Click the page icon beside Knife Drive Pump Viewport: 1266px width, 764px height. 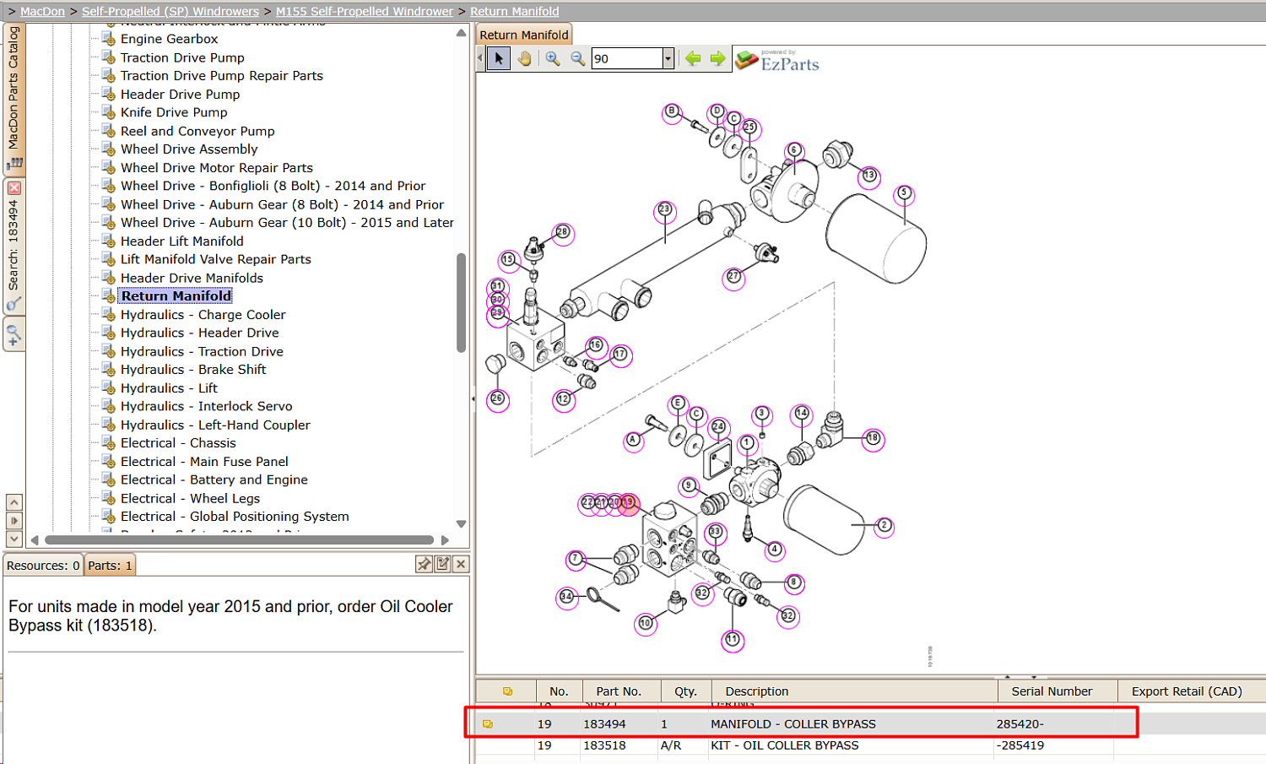tap(108, 112)
